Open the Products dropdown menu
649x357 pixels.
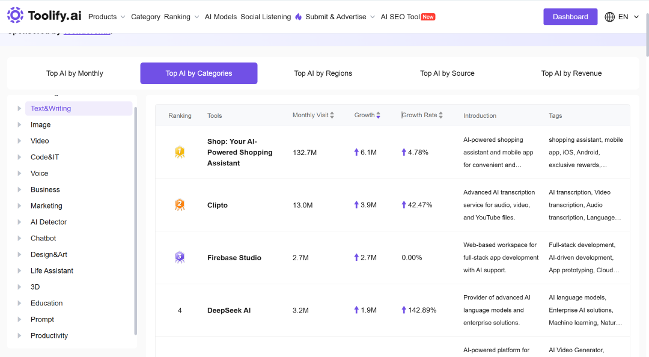pos(107,17)
